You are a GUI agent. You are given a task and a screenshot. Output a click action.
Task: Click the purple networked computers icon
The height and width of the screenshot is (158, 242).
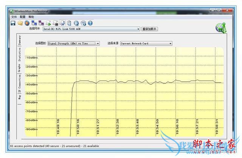click(41, 23)
